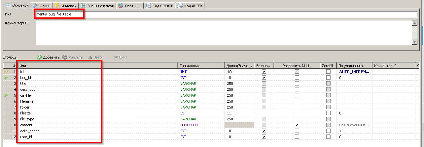This screenshot has width=424, height=147.
Task: Click the Удалить column button
Action: tap(73, 57)
